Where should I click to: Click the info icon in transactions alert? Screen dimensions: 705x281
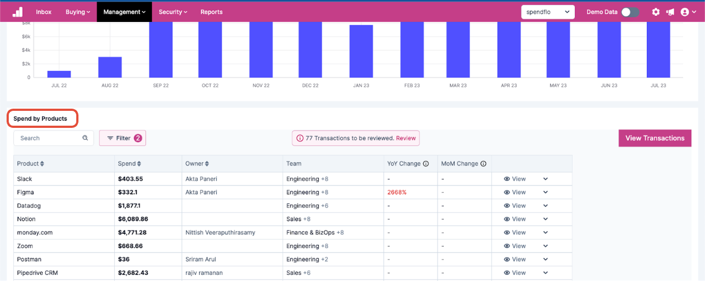click(x=300, y=138)
